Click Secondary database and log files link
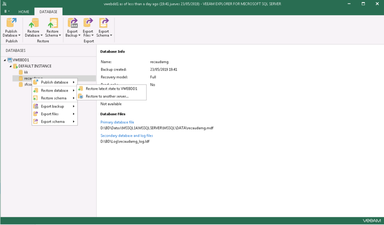 click(x=127, y=136)
